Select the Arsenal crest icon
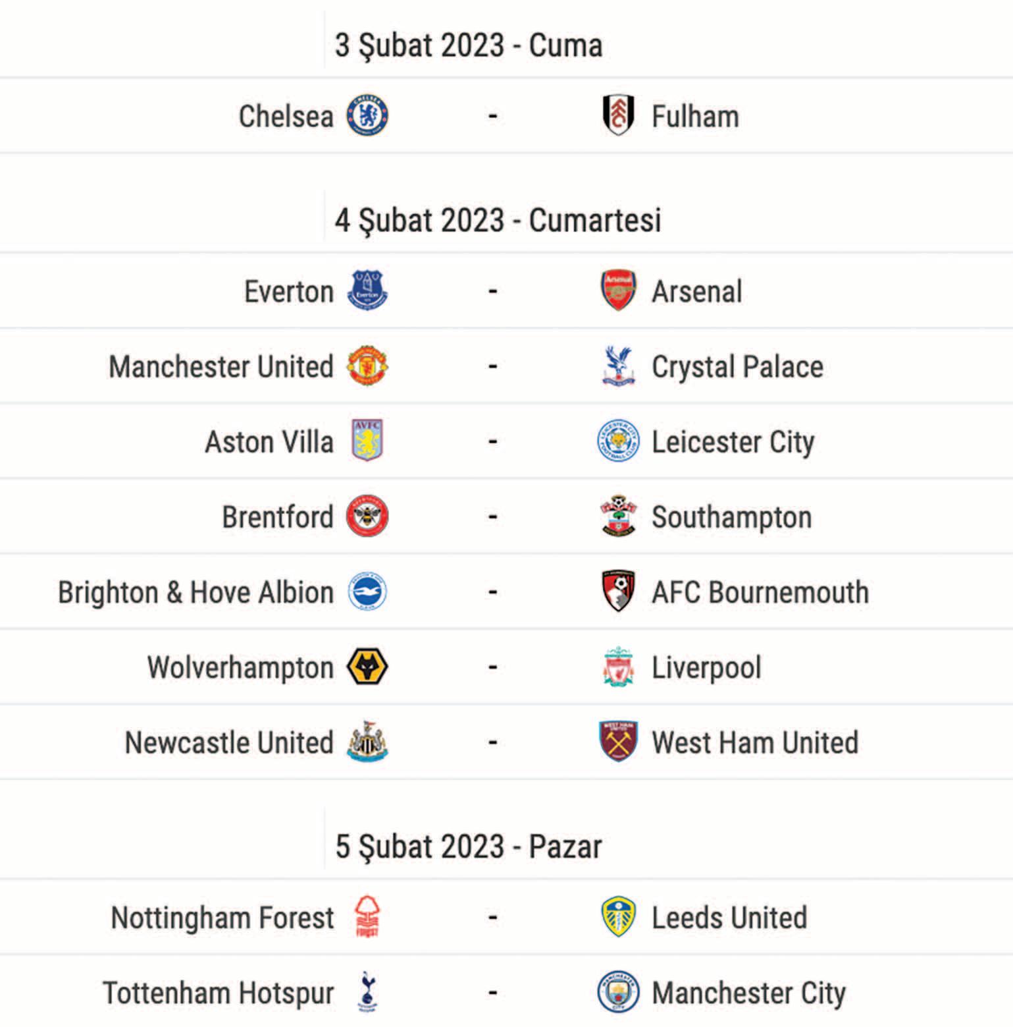Viewport: 1013px width, 1027px height. [618, 291]
